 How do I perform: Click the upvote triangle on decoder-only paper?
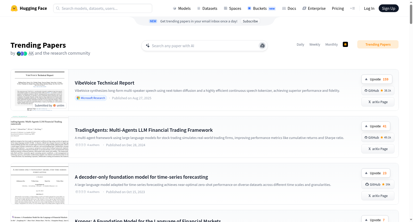[x=366, y=173]
